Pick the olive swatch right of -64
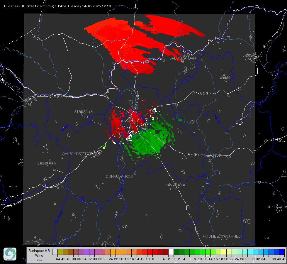This screenshot has height=264, width=287. pos(60,252)
